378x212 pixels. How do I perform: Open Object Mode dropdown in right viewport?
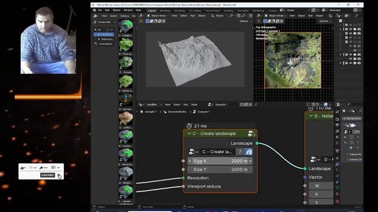point(276,16)
